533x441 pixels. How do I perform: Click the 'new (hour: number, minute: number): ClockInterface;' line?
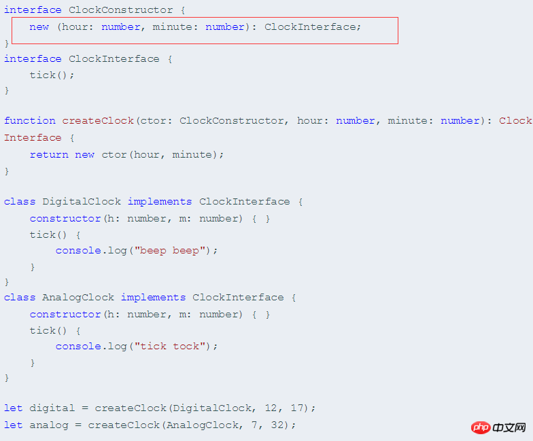coord(195,27)
